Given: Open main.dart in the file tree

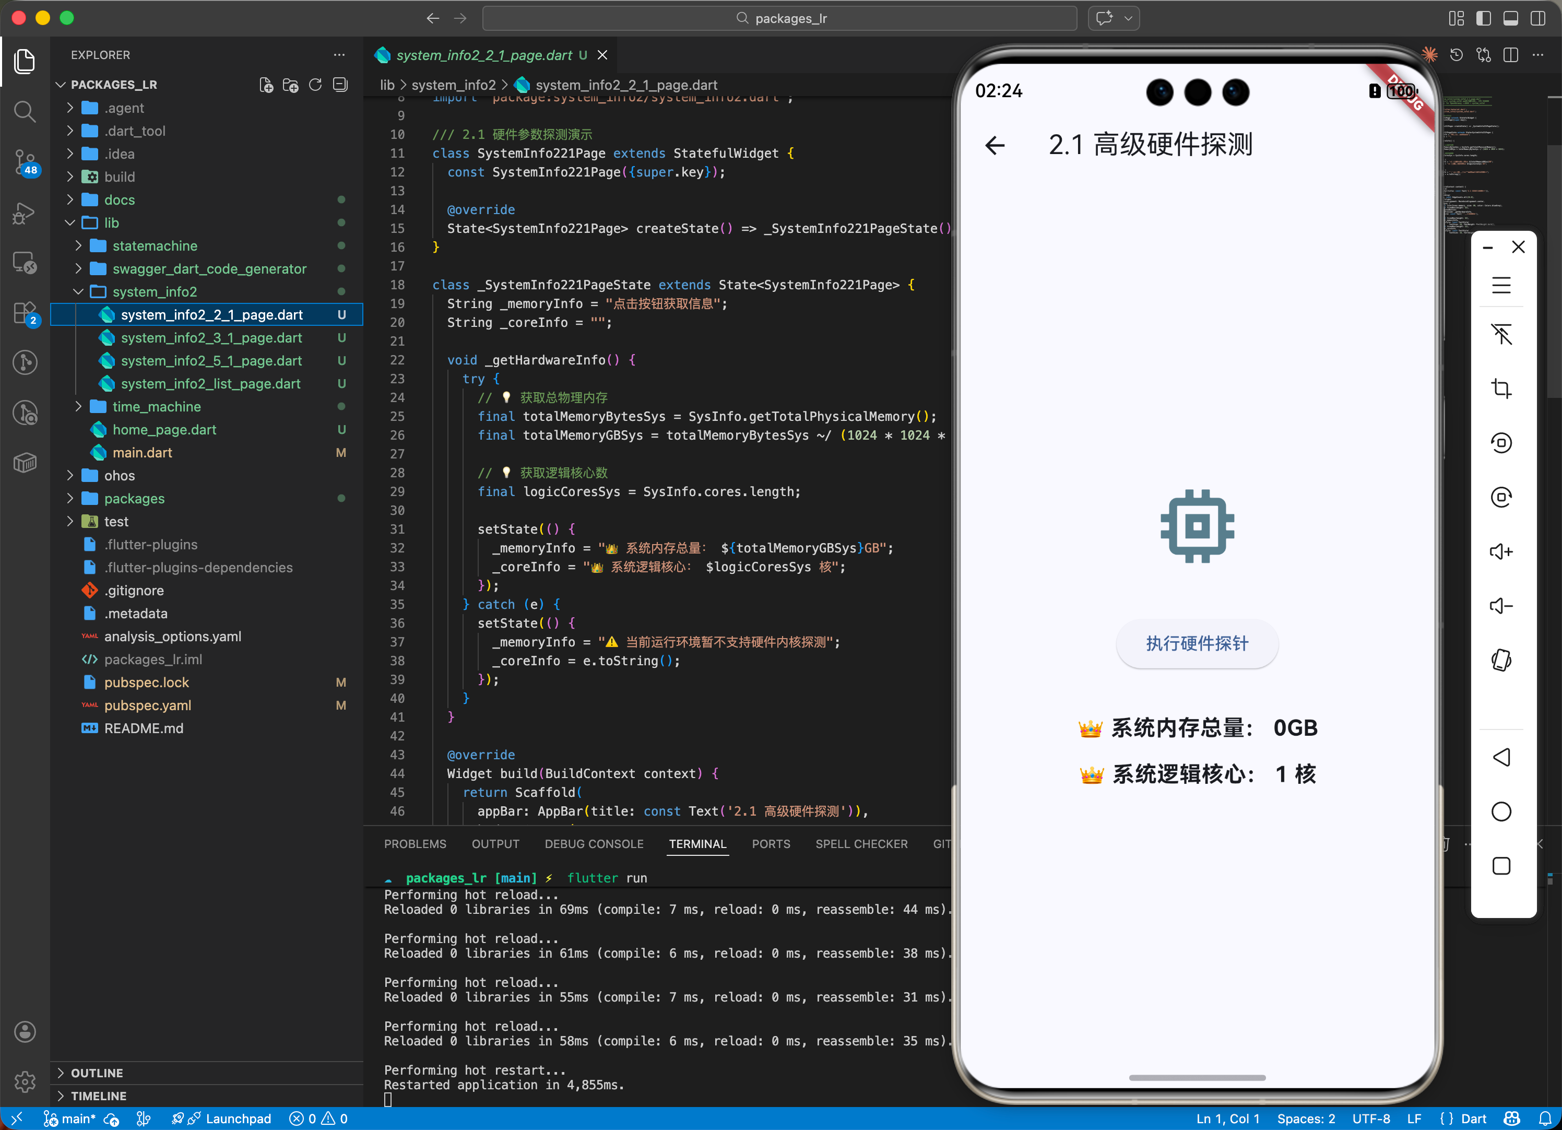Looking at the screenshot, I should (142, 453).
